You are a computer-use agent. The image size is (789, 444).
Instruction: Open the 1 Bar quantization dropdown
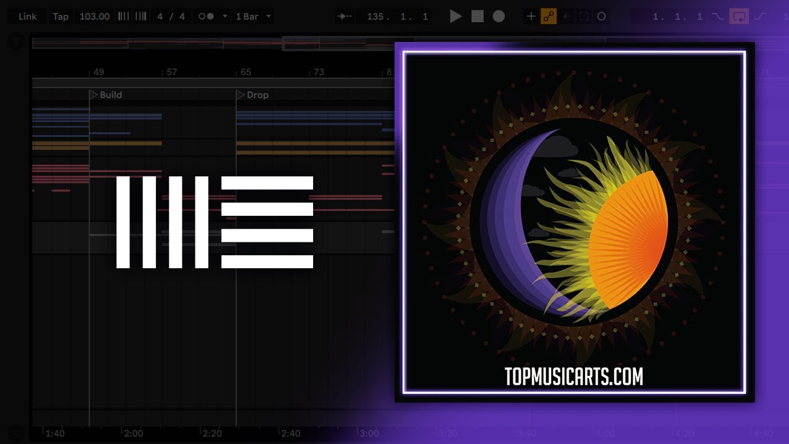click(x=253, y=17)
